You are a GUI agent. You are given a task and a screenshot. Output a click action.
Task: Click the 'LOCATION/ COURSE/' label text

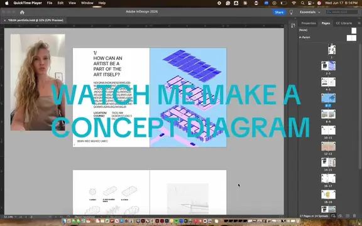coord(100,114)
